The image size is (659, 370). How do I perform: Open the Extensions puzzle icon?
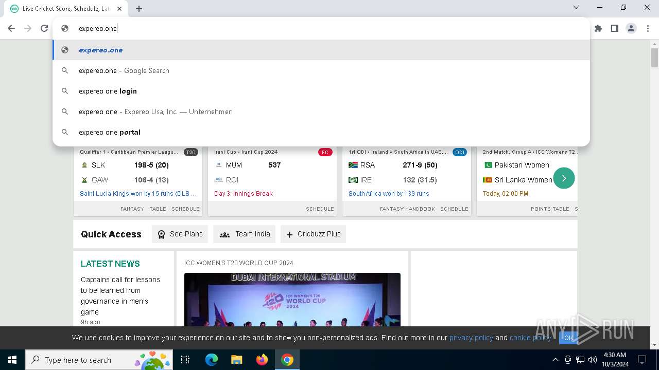[598, 28]
